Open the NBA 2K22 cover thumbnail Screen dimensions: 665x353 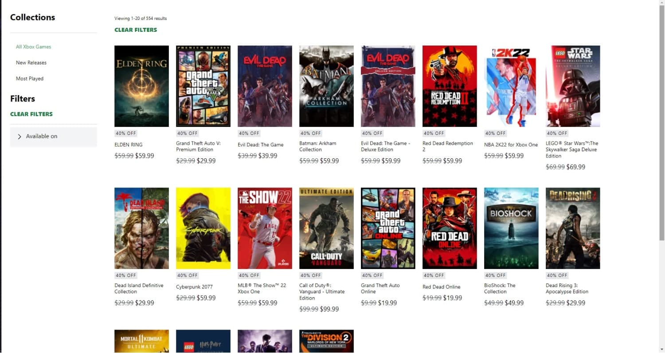(x=511, y=86)
